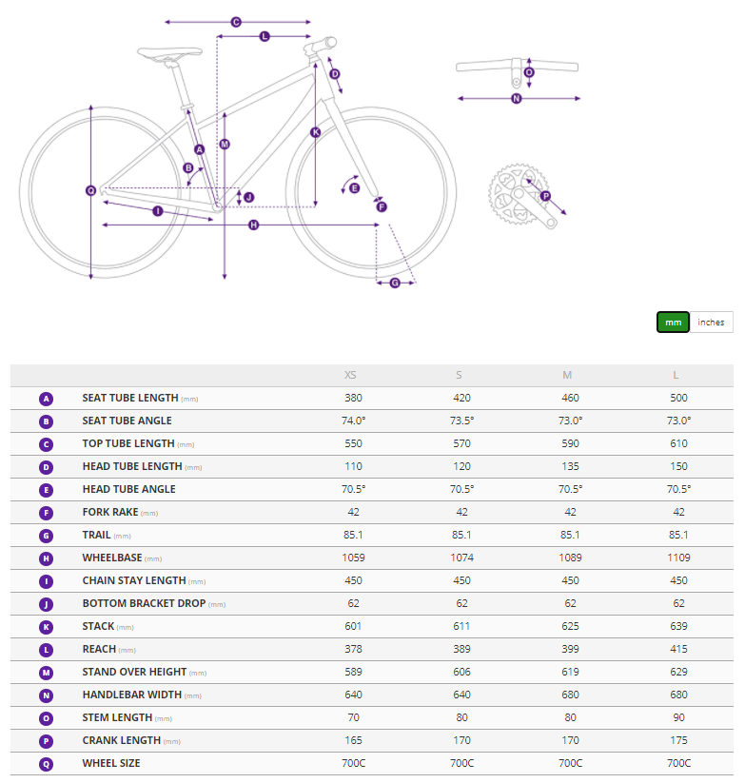Image resolution: width=745 pixels, height=783 pixels.
Task: Click the A icon beside Seat Tube Length
Action: click(x=47, y=399)
